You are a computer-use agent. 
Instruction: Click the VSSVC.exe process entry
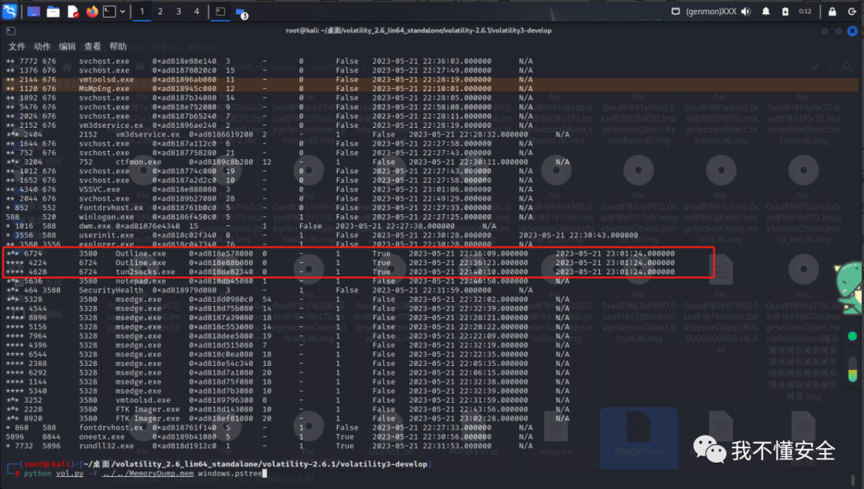click(100, 189)
